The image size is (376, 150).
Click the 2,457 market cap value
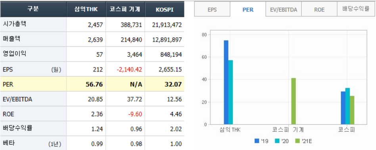[x=96, y=25]
